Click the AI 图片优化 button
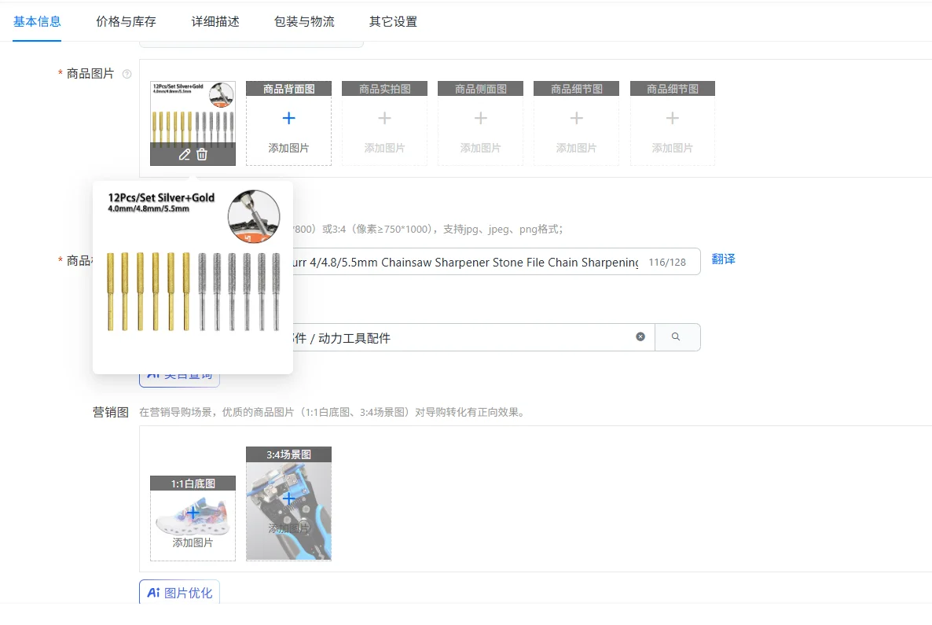932x625 pixels. 179,592
